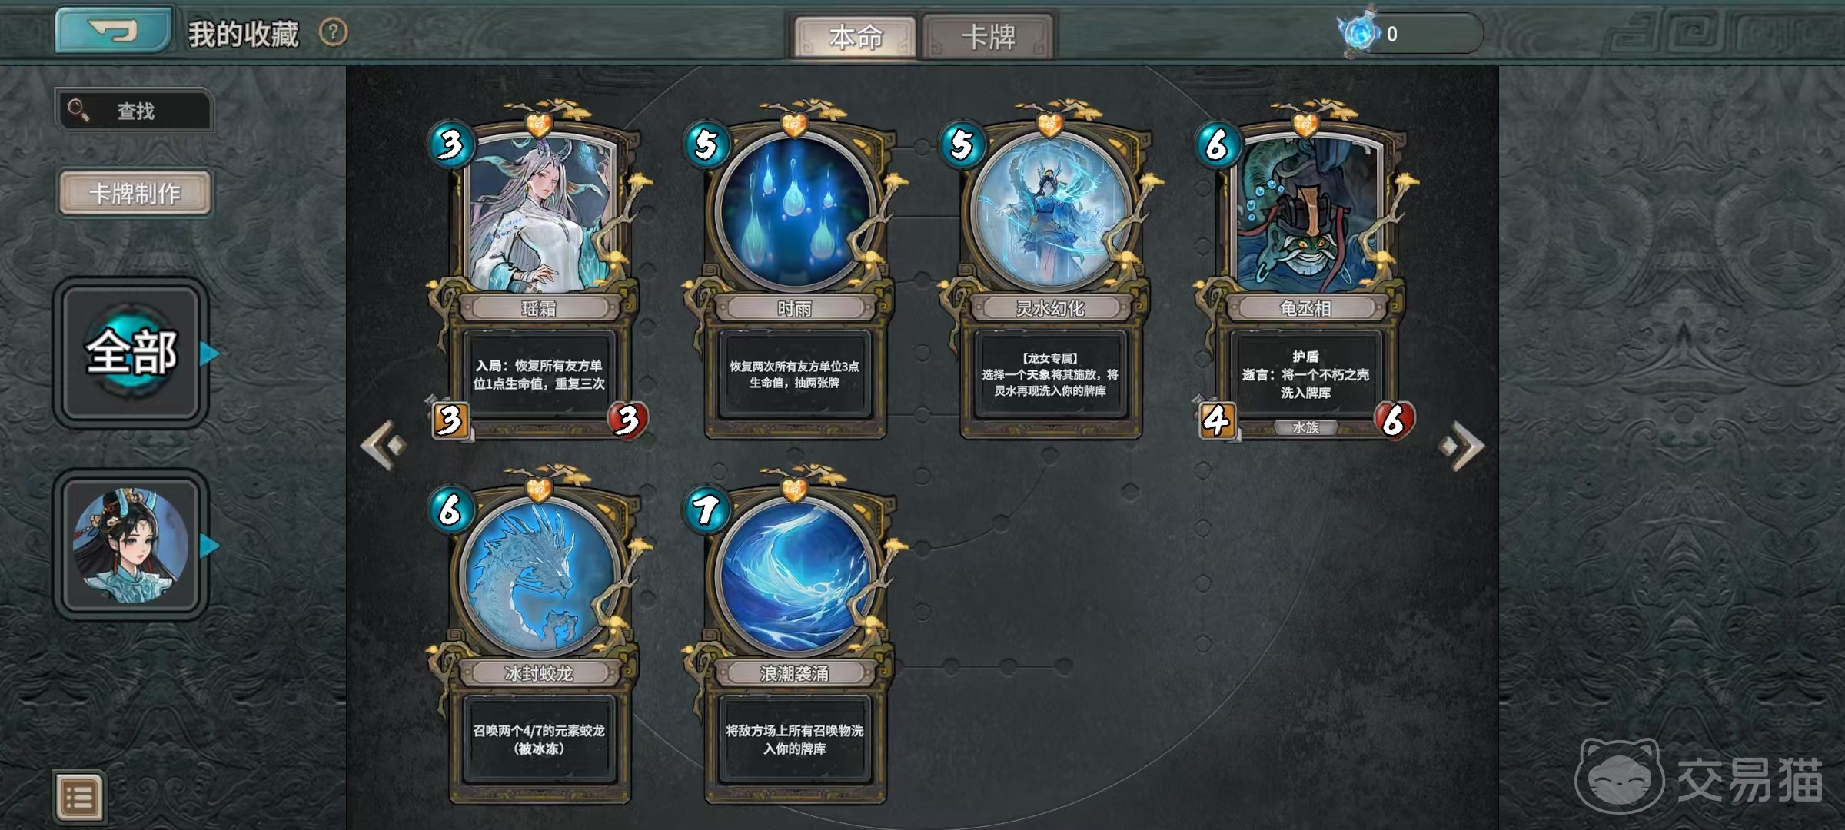The height and width of the screenshot is (830, 1845).
Task: Click the cost 3 gem on 瑶霜
Action: 450,144
